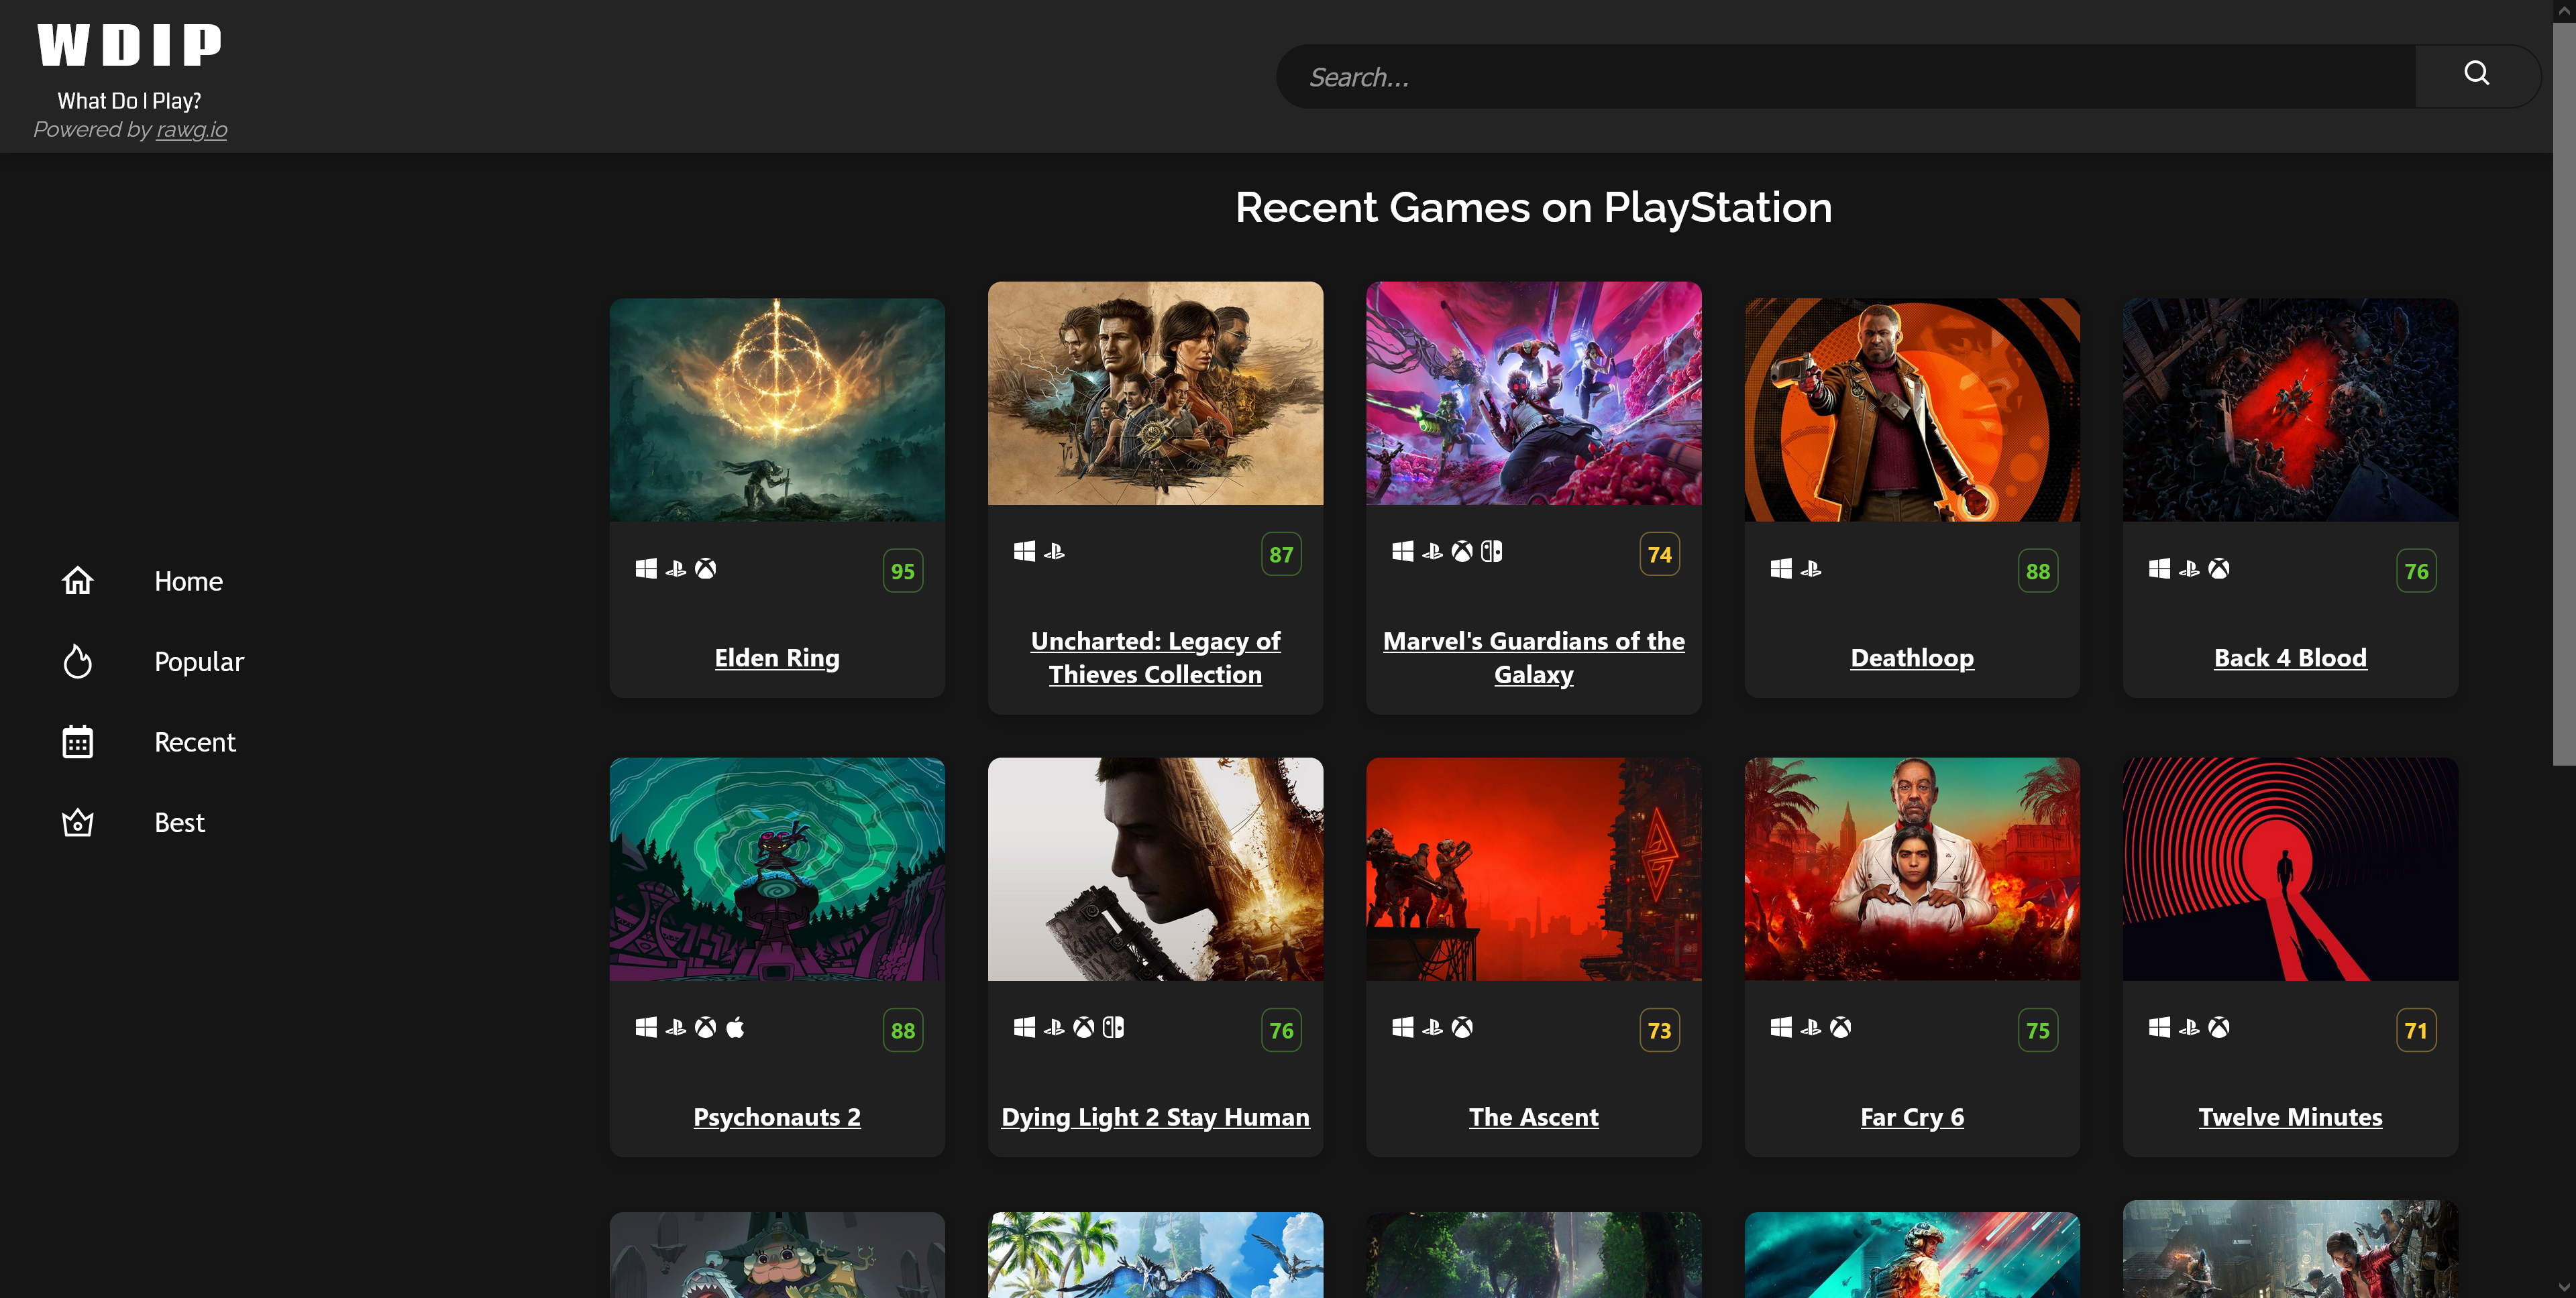2576x1298 pixels.
Task: Click Uncharted's 87 score badge
Action: tap(1281, 554)
